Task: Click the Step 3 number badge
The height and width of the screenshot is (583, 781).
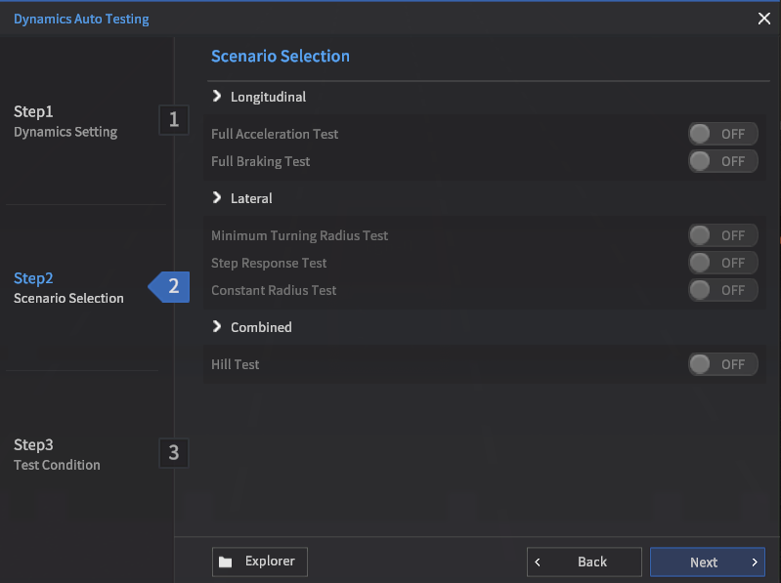Action: pos(174,452)
